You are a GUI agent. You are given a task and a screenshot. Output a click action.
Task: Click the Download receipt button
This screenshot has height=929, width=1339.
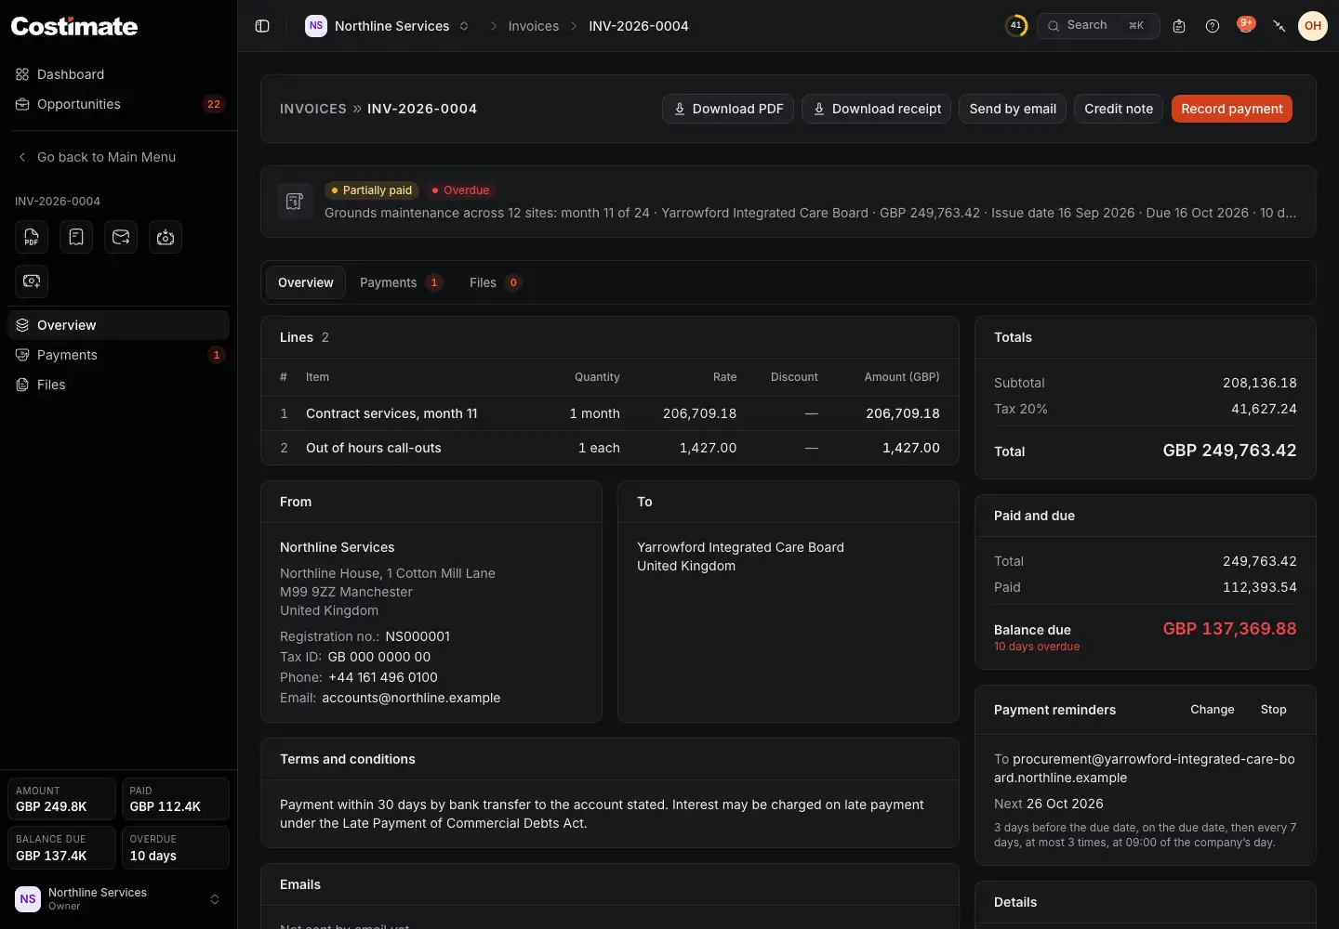coord(877,109)
